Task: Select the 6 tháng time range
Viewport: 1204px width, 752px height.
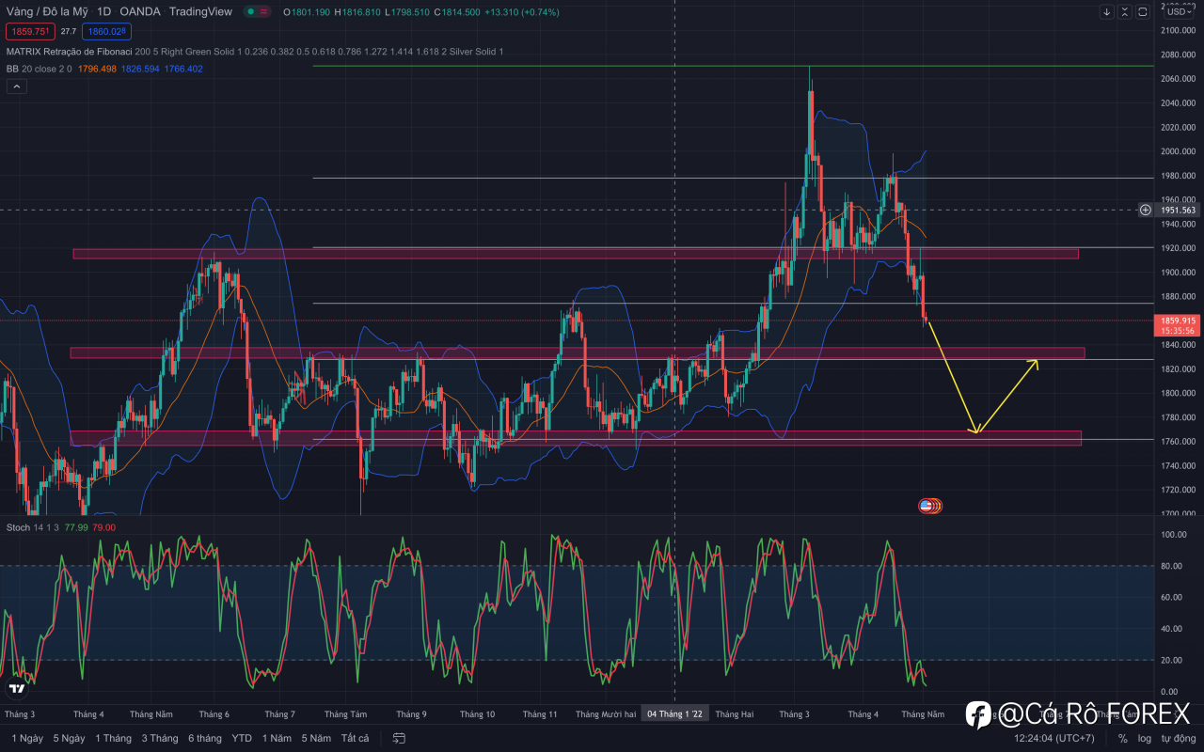Action: [205, 739]
